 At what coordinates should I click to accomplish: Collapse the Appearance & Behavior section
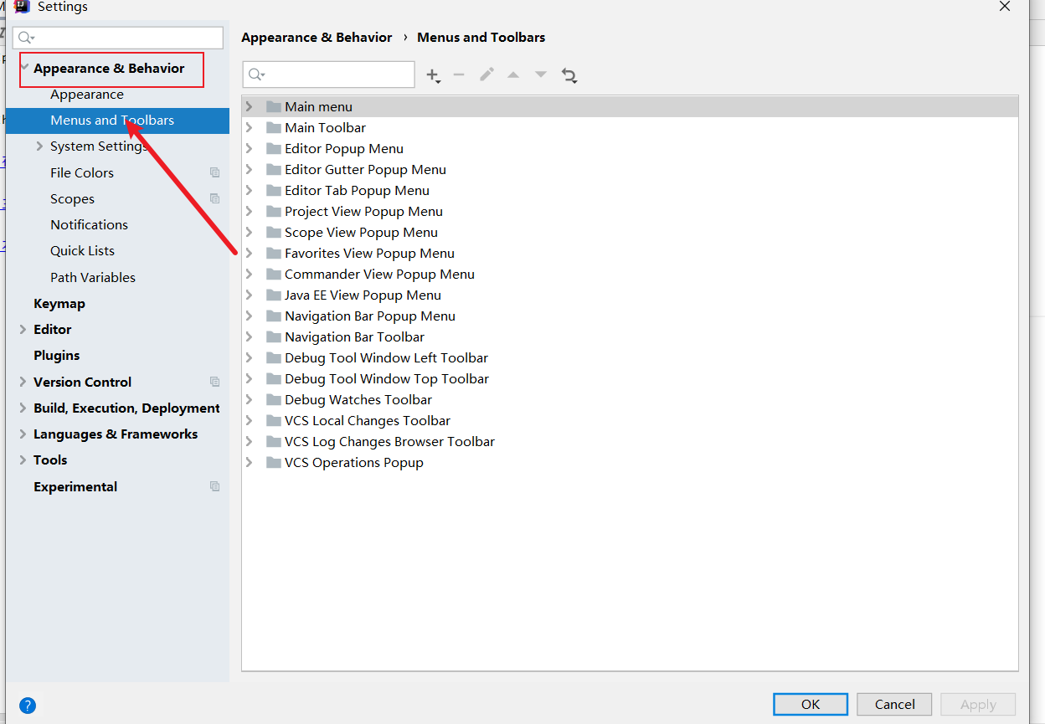tap(24, 67)
